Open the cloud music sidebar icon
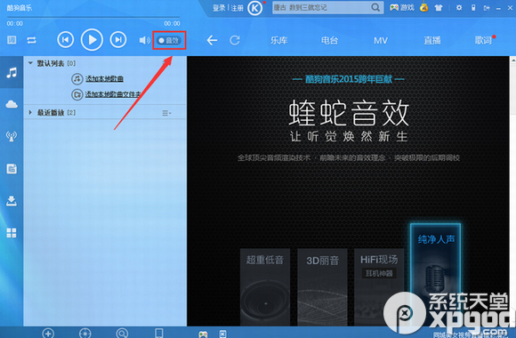Screen dimensions: 516x338 (12, 104)
